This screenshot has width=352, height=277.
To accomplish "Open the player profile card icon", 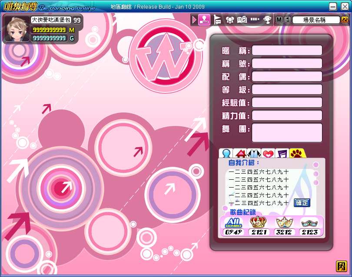I will (x=204, y=20).
